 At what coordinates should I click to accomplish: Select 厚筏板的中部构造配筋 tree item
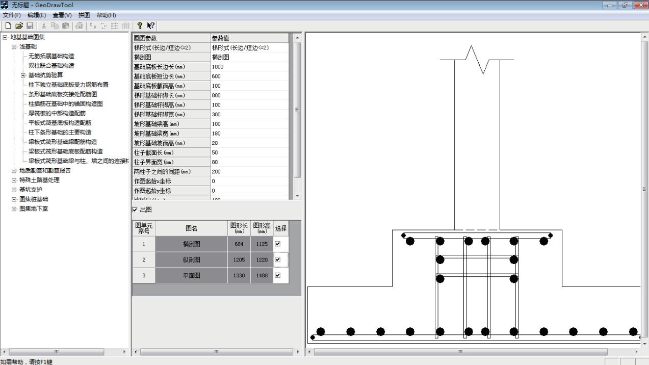click(57, 113)
